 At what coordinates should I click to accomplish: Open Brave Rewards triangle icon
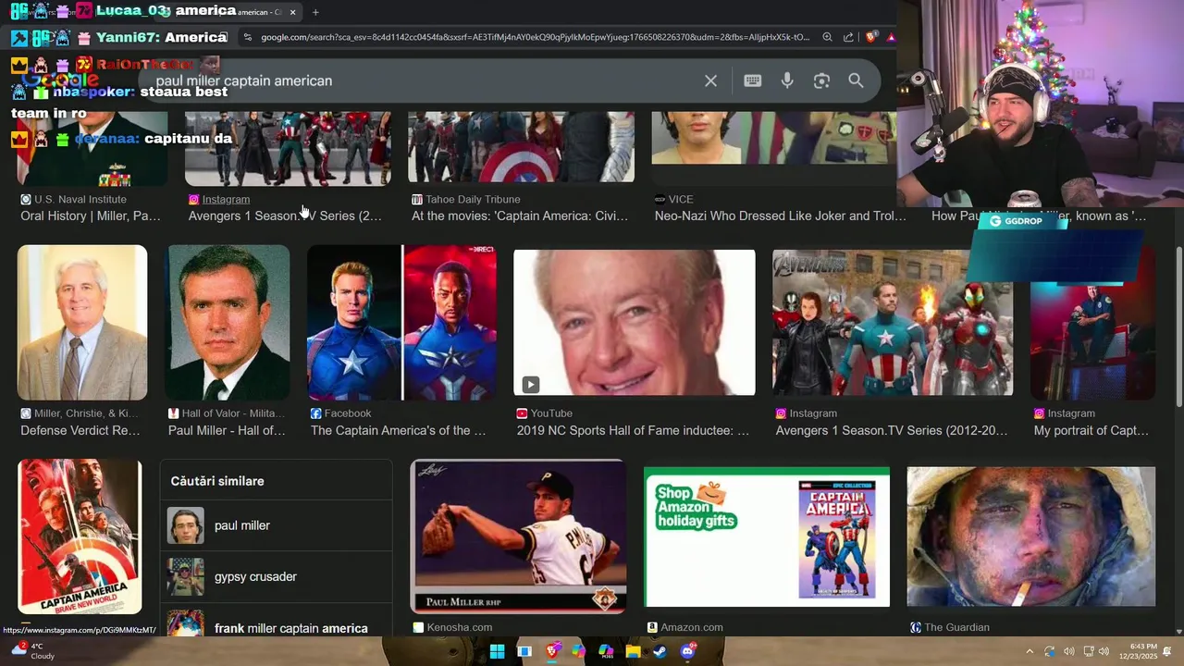coord(891,37)
